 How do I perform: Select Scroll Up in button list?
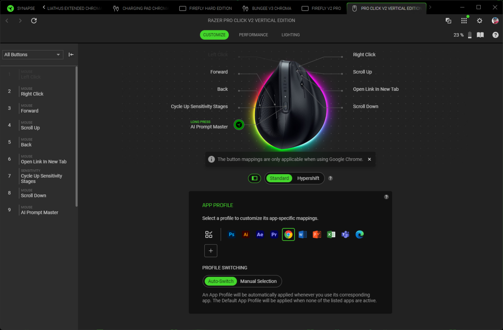tap(38, 125)
